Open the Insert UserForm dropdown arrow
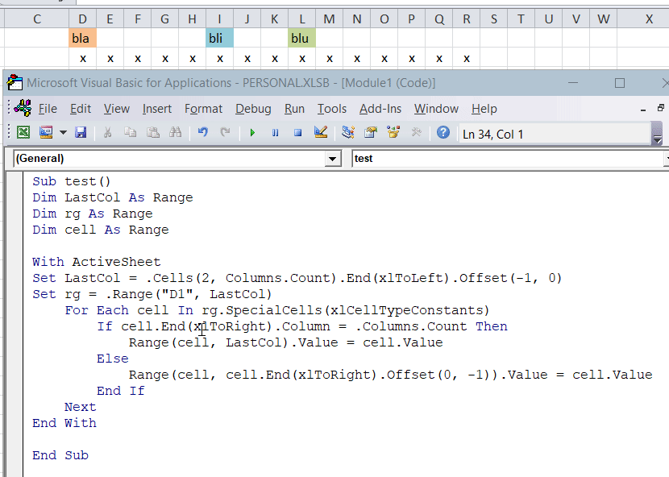Image resolution: width=669 pixels, height=477 pixels. [x=63, y=133]
